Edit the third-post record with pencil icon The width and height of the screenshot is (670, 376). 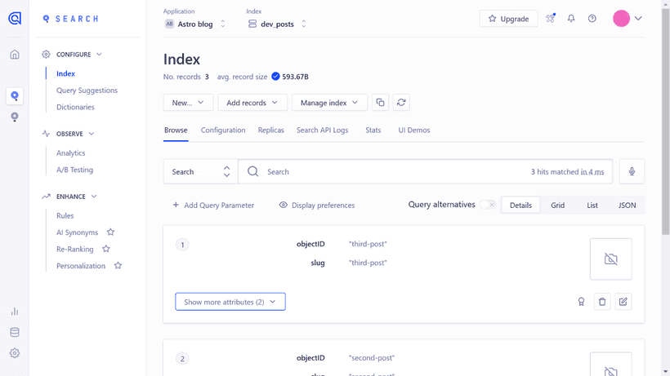point(623,302)
